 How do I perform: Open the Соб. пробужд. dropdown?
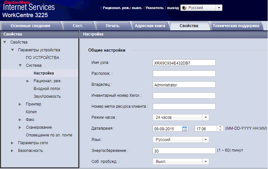181,161
